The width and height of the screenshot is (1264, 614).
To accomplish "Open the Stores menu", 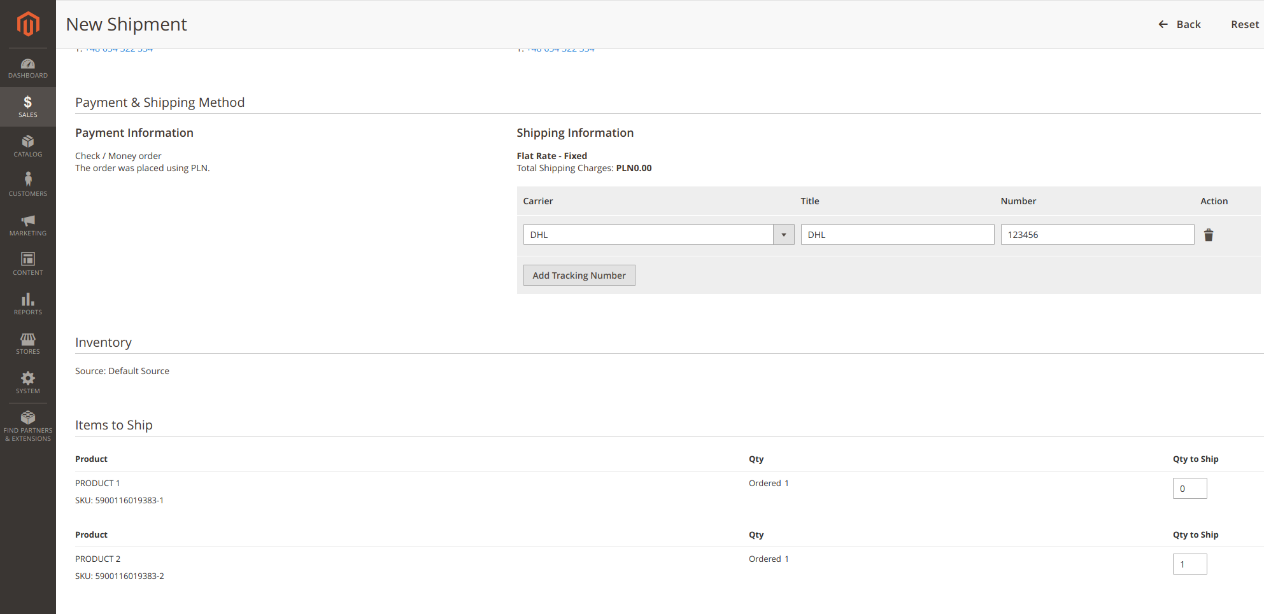I will (x=27, y=344).
